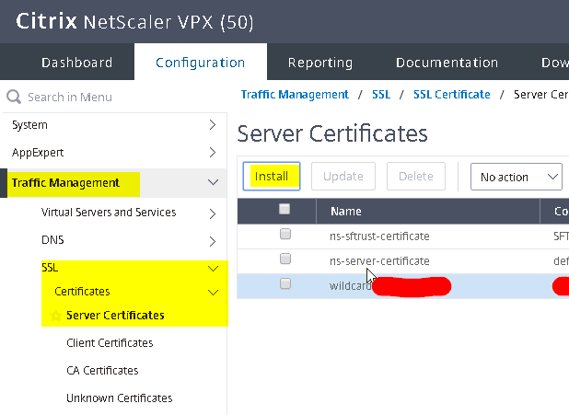Image resolution: width=569 pixels, height=415 pixels.
Task: Click the search magnifier icon in menu
Action: tap(14, 97)
